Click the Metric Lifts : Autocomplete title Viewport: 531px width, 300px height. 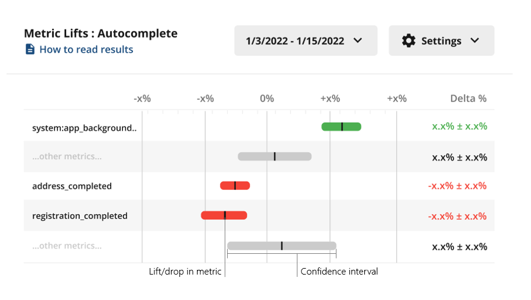point(101,33)
